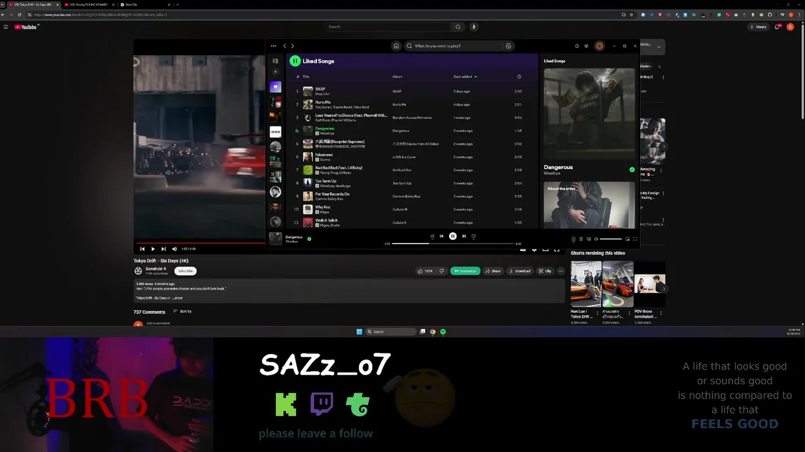
Task: Open Sort by for YouTube comments
Action: pyautogui.click(x=182, y=311)
